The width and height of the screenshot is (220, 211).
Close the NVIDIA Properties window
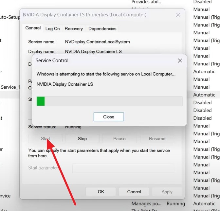(178, 15)
